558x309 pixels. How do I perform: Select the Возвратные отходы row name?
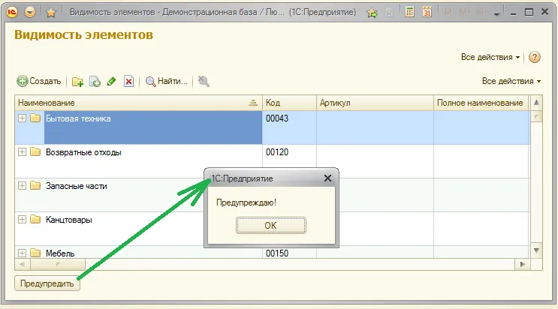[x=83, y=152]
